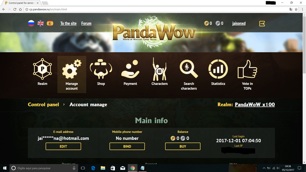
Task: Open the network status tray icon
Action: pos(274,168)
